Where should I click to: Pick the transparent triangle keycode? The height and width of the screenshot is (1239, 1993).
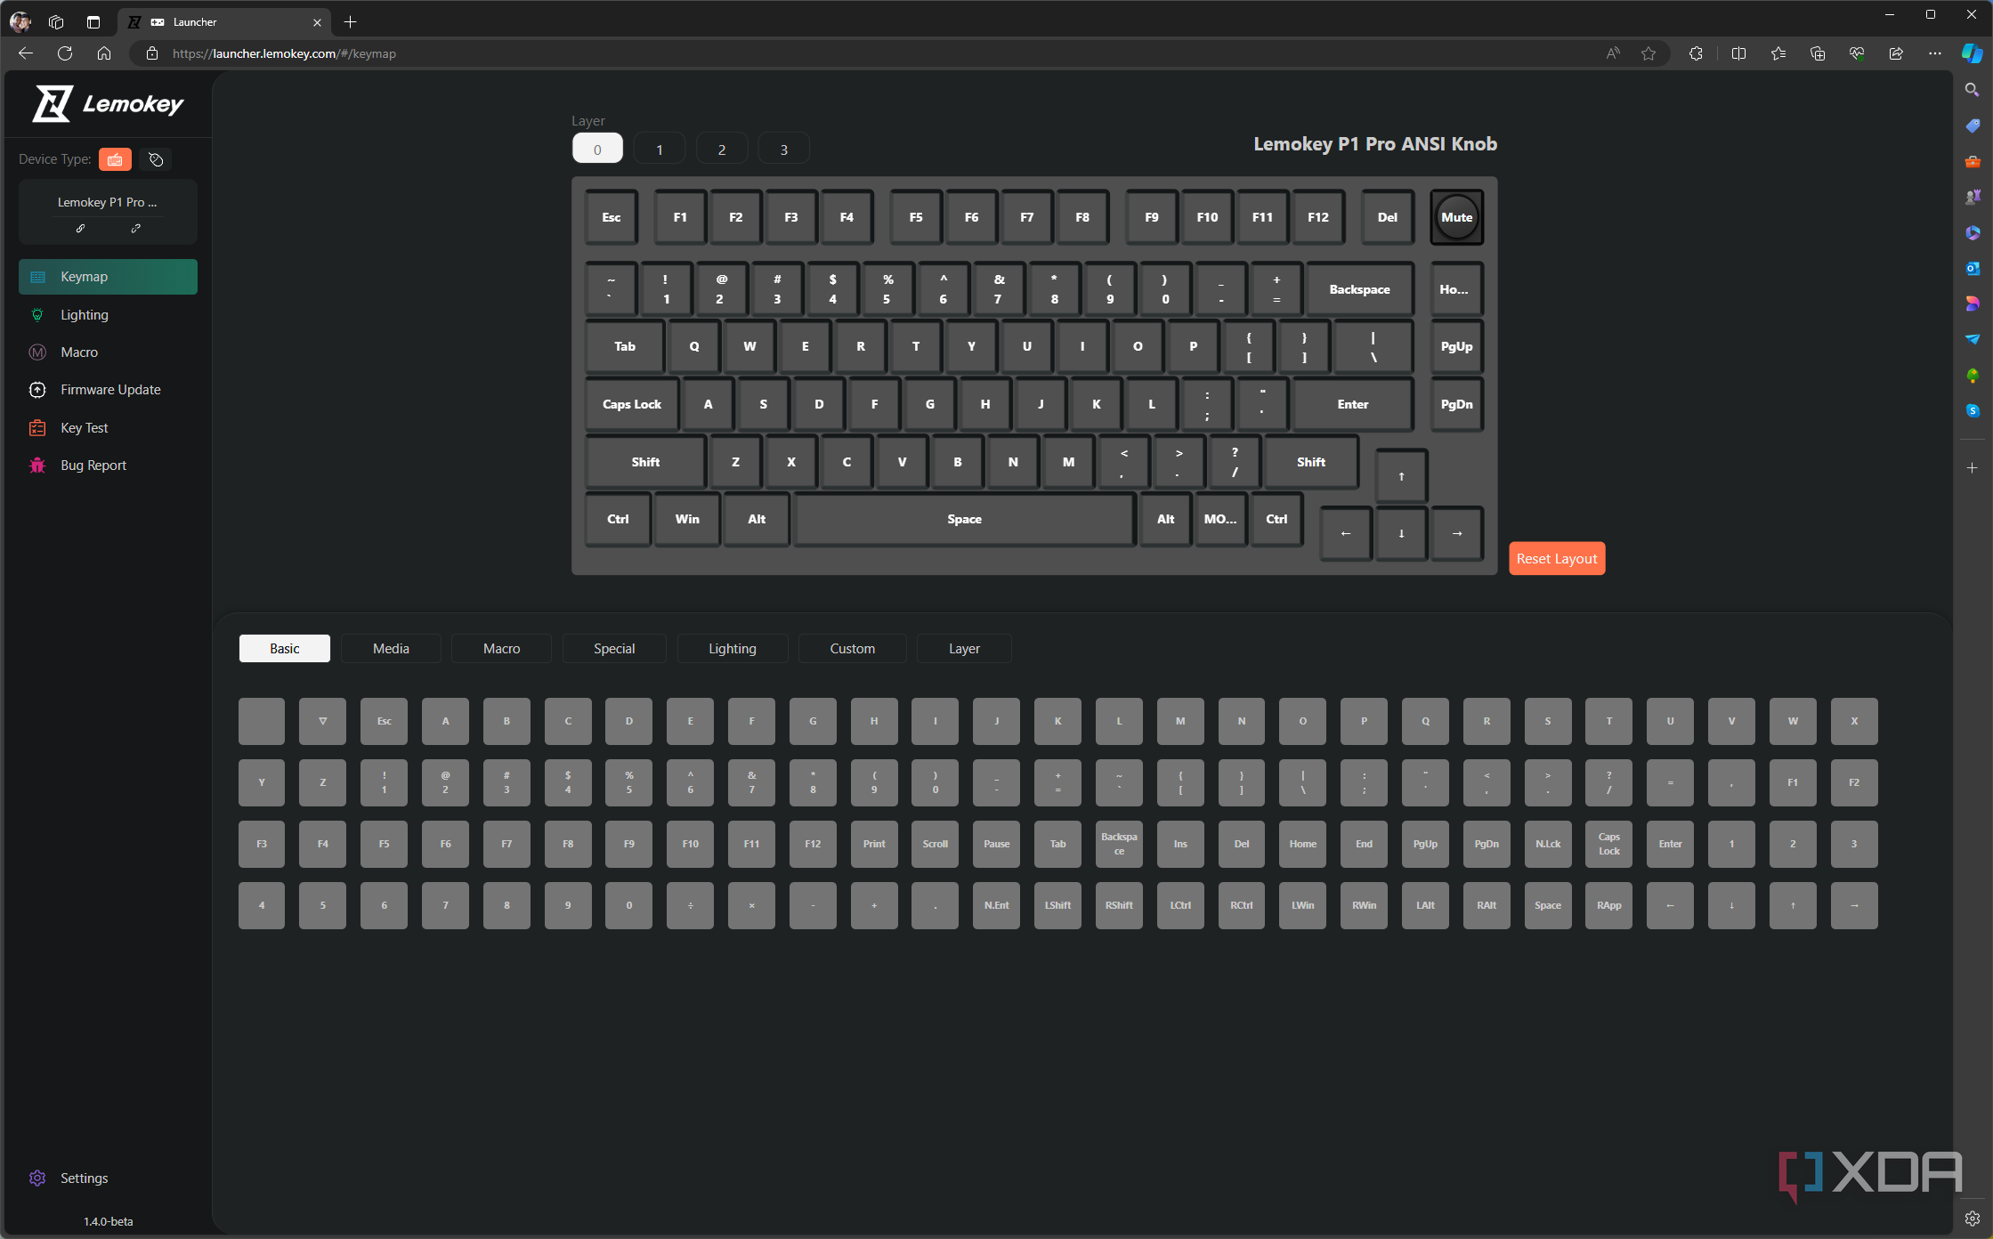click(x=322, y=721)
